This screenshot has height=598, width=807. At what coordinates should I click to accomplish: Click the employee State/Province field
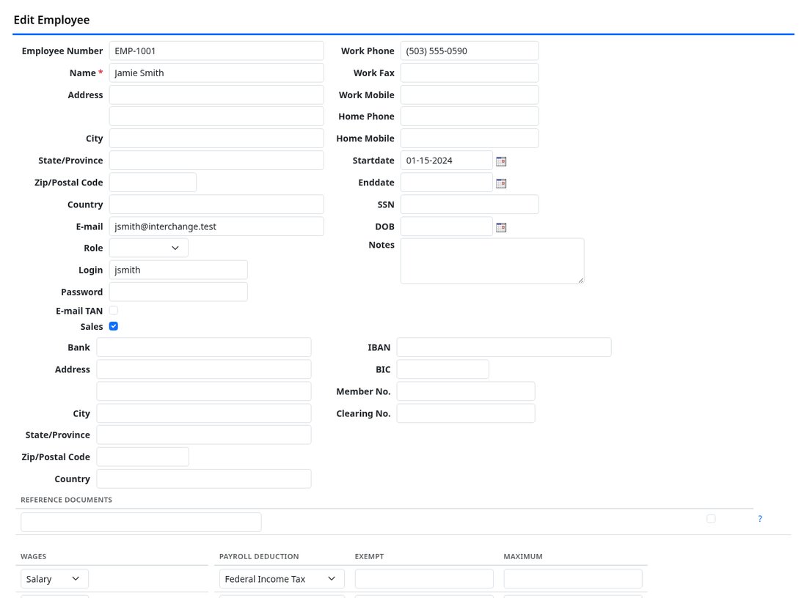216,160
